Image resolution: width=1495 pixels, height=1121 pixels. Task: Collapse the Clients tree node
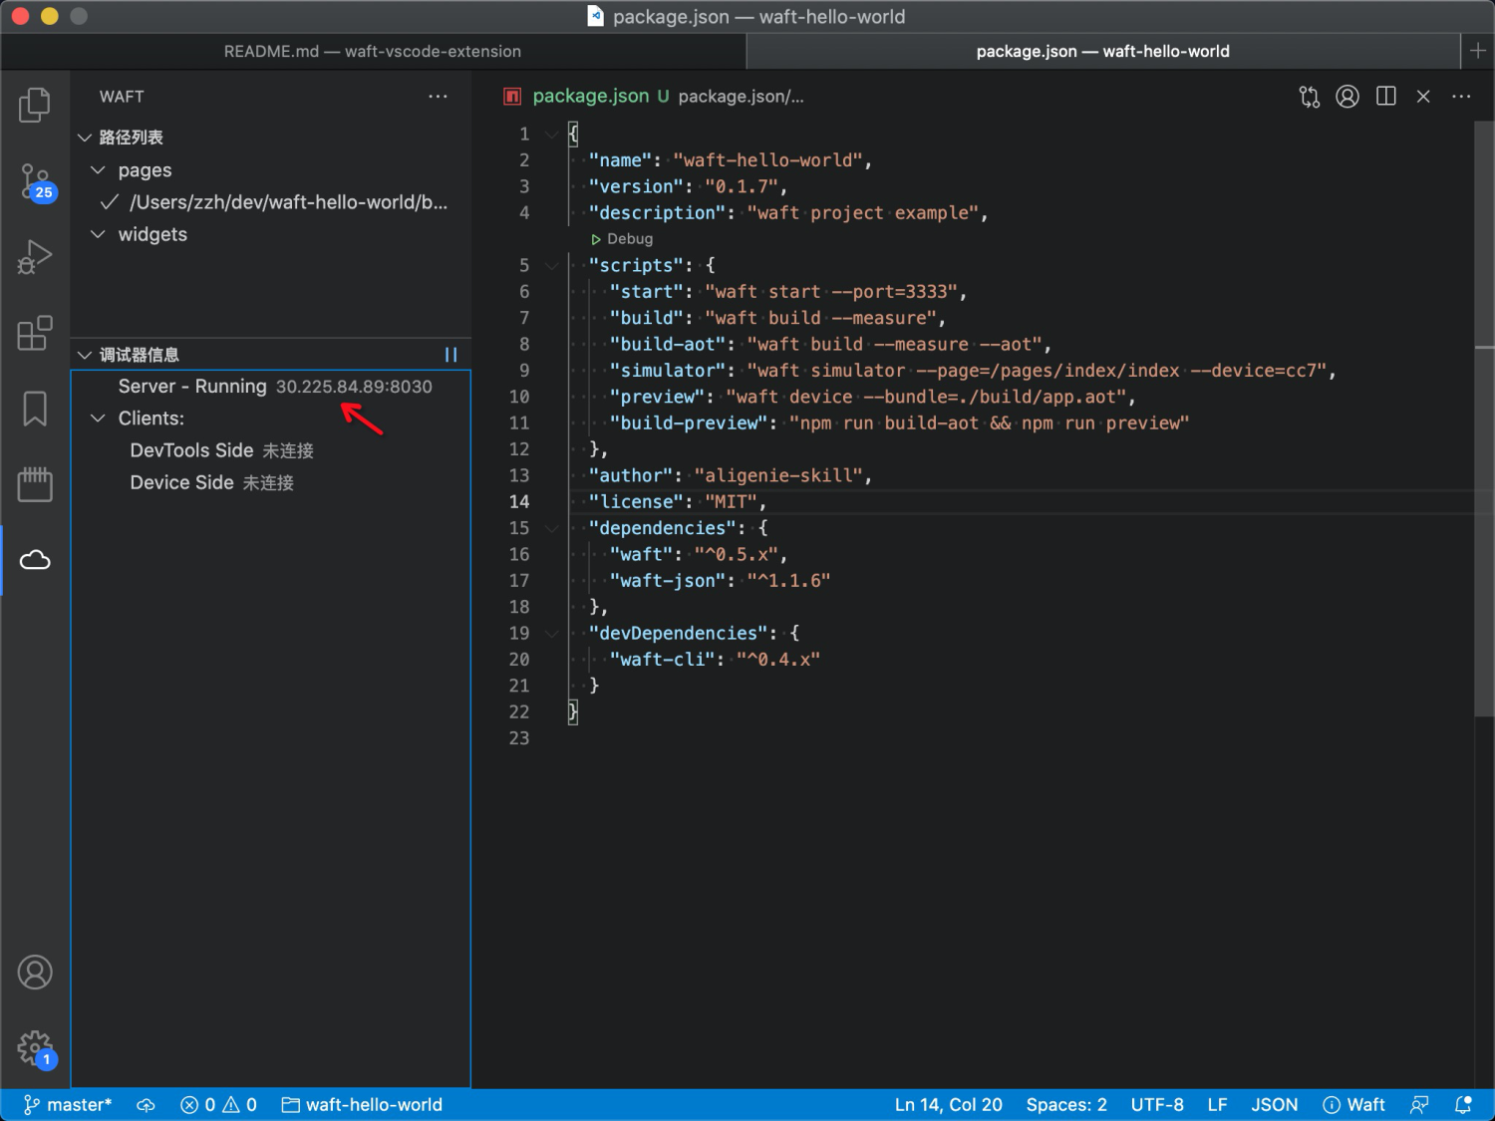pyautogui.click(x=98, y=419)
